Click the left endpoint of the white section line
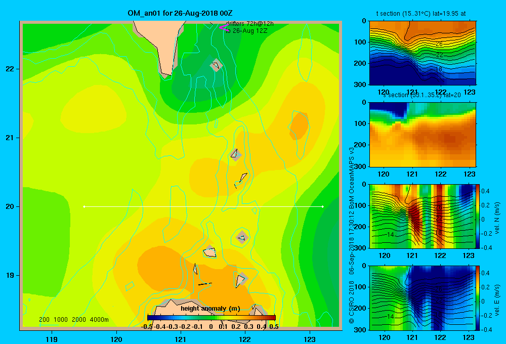Screen dimensions: 506x344 [x=84, y=206]
